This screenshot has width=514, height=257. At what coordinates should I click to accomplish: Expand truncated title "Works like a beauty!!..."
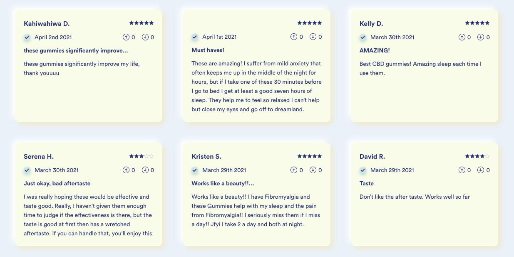tap(223, 183)
